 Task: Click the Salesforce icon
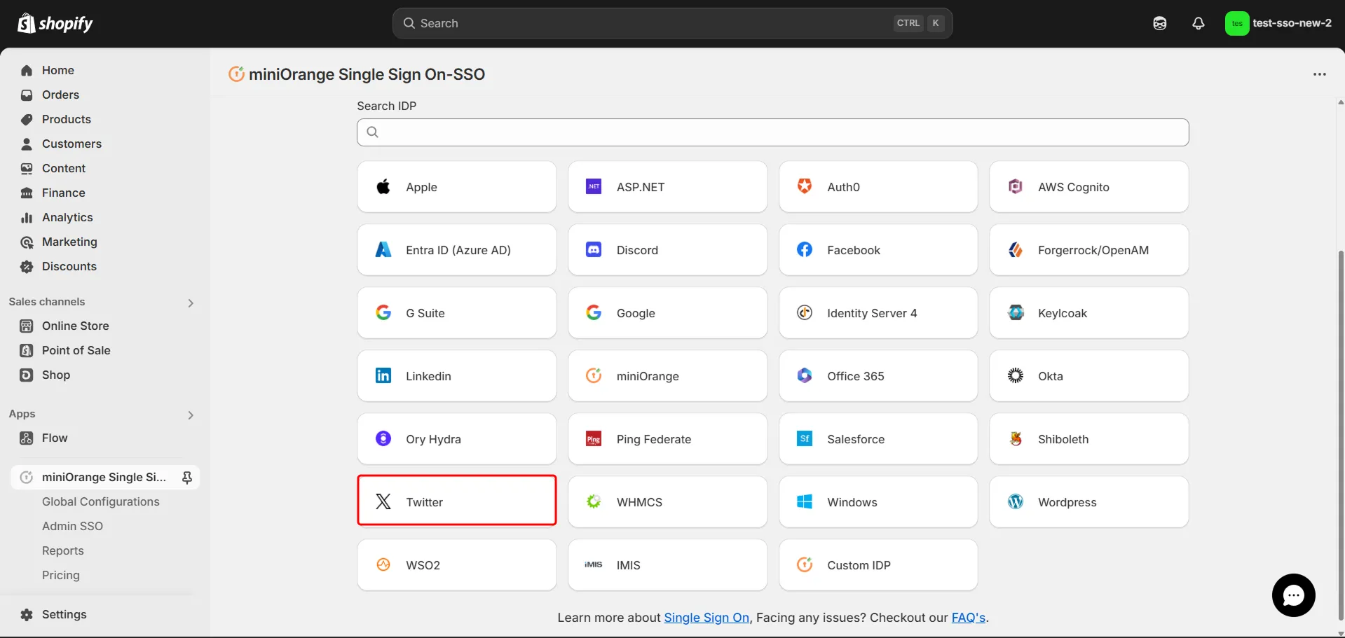(805, 438)
